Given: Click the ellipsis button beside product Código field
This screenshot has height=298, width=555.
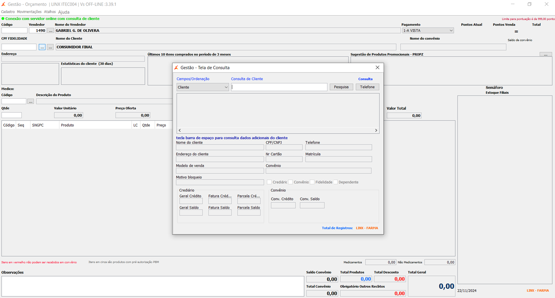Looking at the screenshot, I should [x=31, y=101].
